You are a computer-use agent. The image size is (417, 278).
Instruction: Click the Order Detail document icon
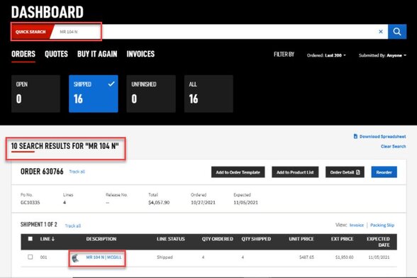point(358,172)
